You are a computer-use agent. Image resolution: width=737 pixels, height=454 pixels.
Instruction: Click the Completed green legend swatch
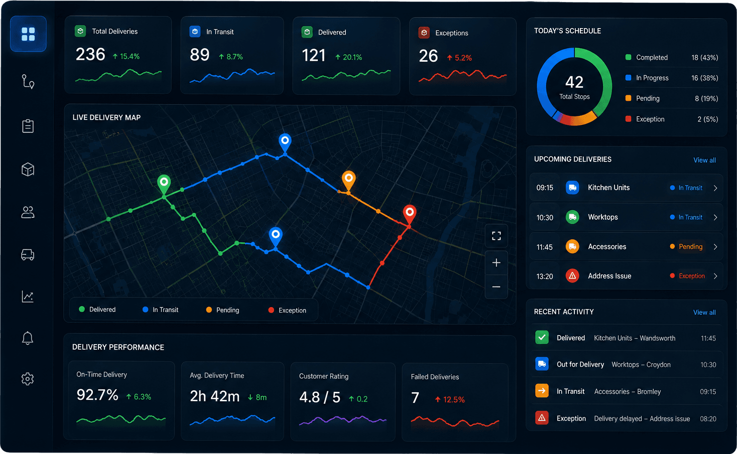[x=628, y=57]
